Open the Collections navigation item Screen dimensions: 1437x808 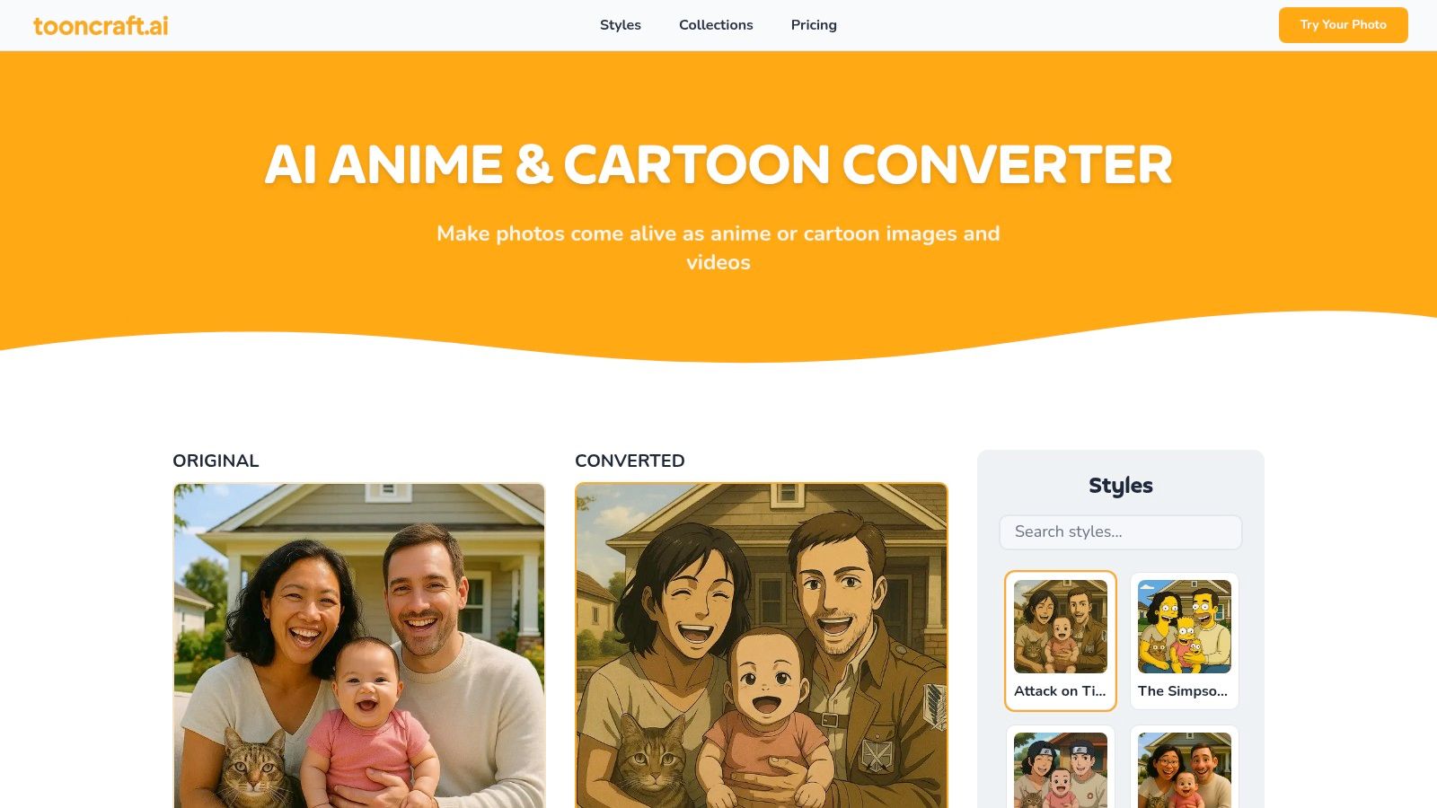pyautogui.click(x=716, y=25)
